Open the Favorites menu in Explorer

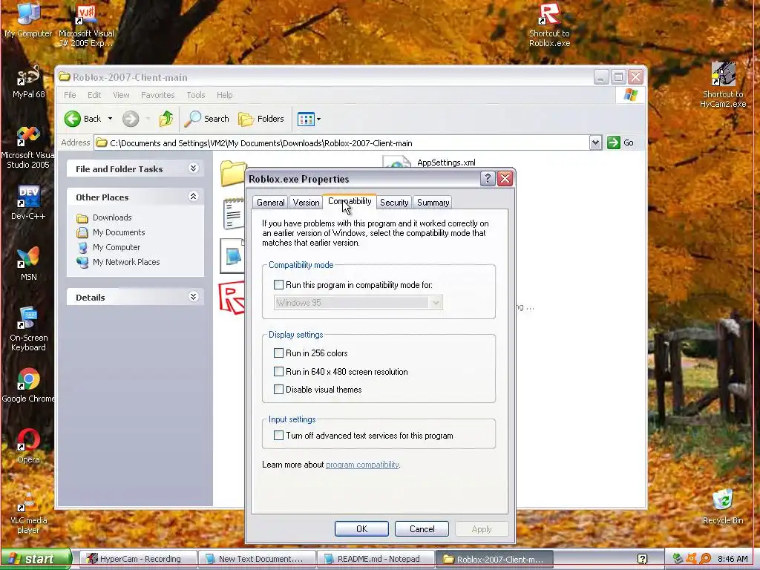tap(157, 95)
